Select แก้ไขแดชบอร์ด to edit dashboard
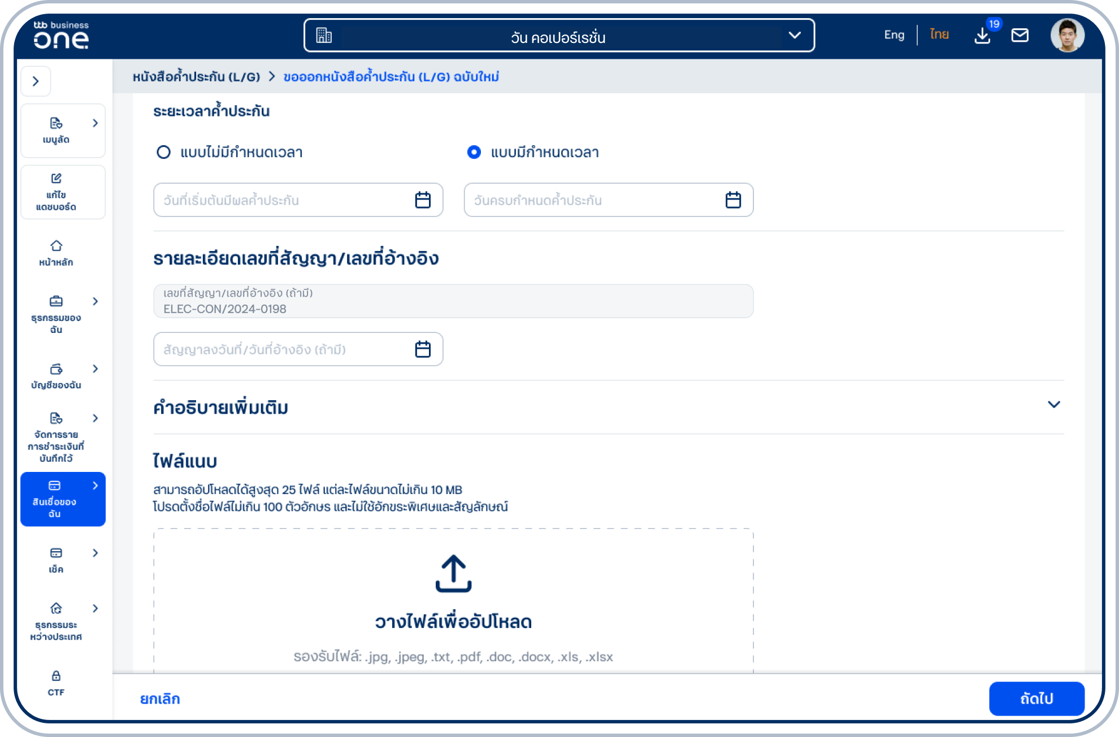Screen dimensions: 1119x737 pyautogui.click(x=63, y=192)
